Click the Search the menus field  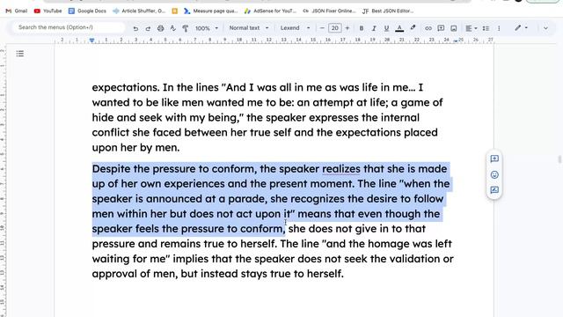tap(69, 27)
